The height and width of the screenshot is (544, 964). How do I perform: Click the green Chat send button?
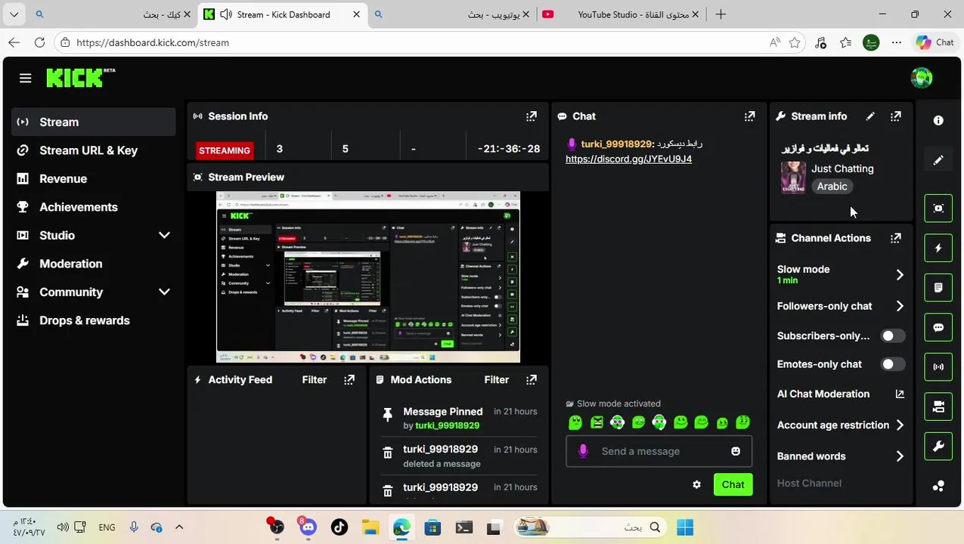click(x=733, y=485)
